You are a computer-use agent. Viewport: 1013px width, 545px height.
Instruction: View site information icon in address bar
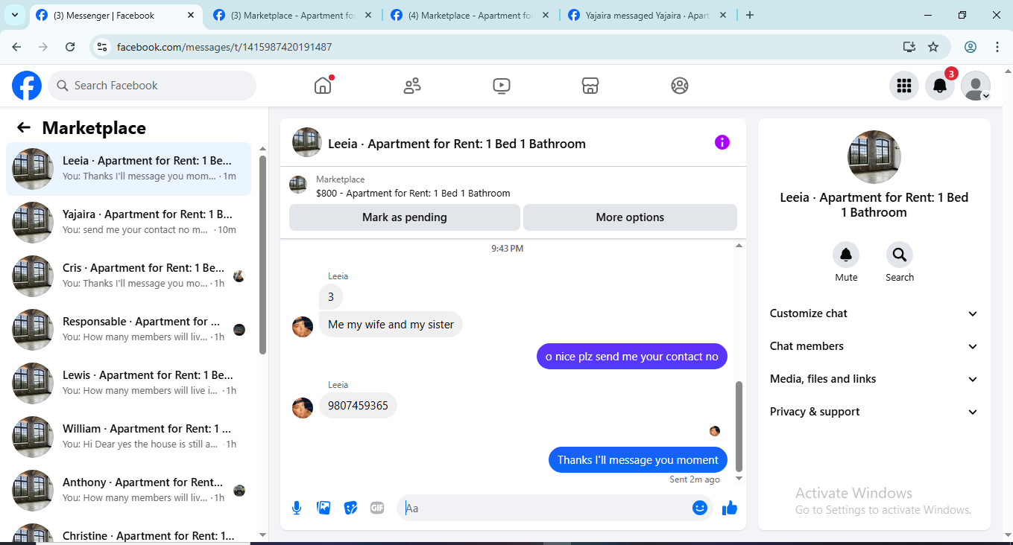[104, 47]
